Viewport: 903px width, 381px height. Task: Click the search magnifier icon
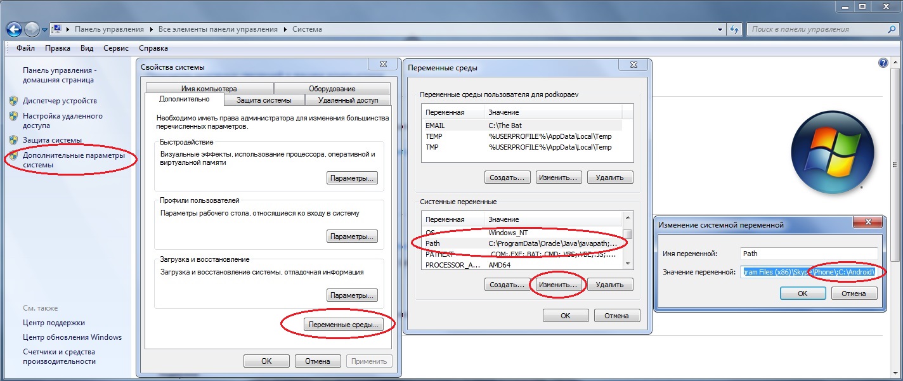coord(892,29)
